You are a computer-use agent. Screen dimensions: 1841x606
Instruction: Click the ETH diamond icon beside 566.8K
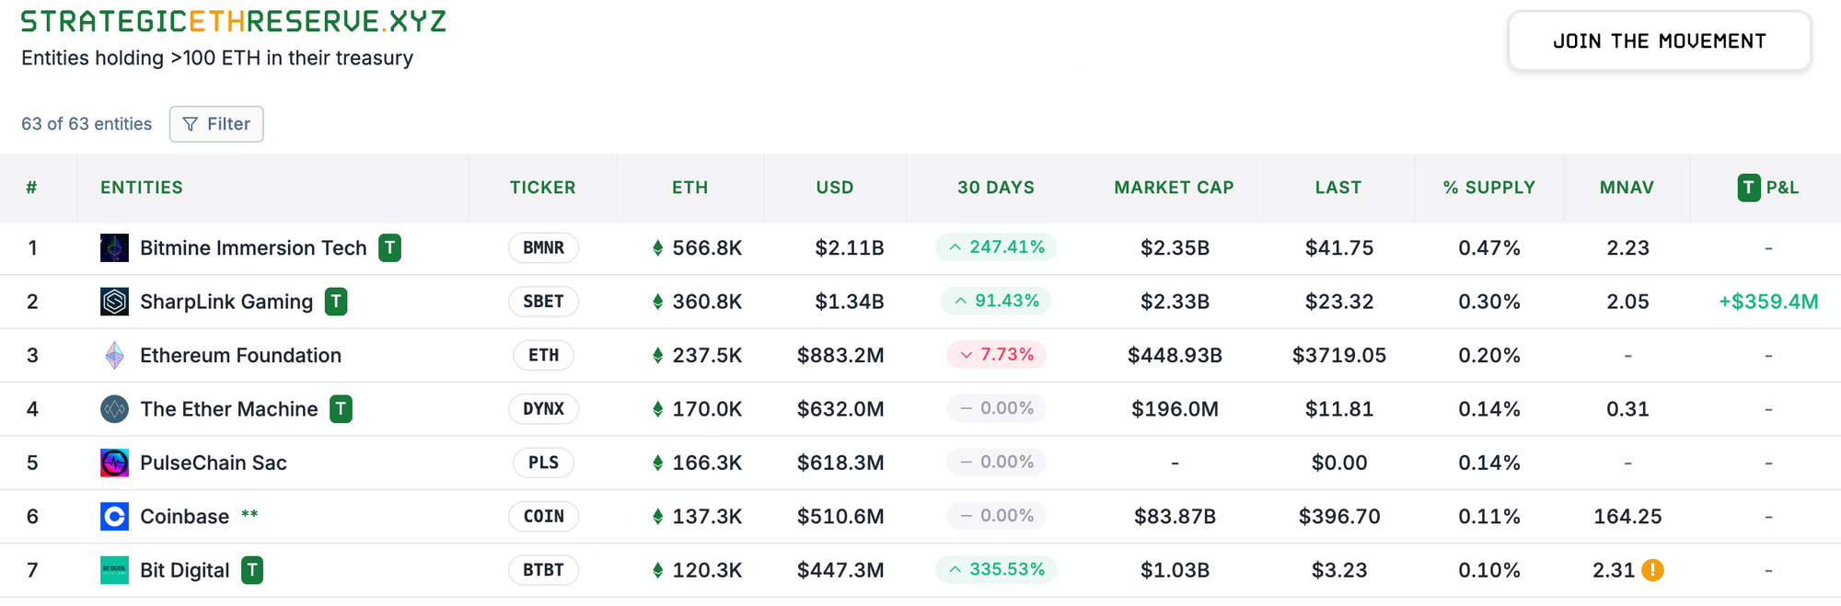[657, 247]
